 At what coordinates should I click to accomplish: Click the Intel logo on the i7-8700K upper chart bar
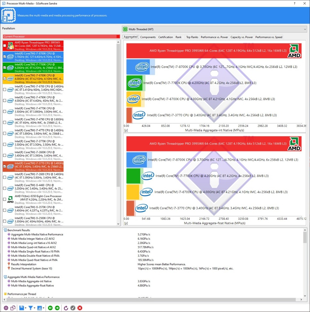click(142, 67)
